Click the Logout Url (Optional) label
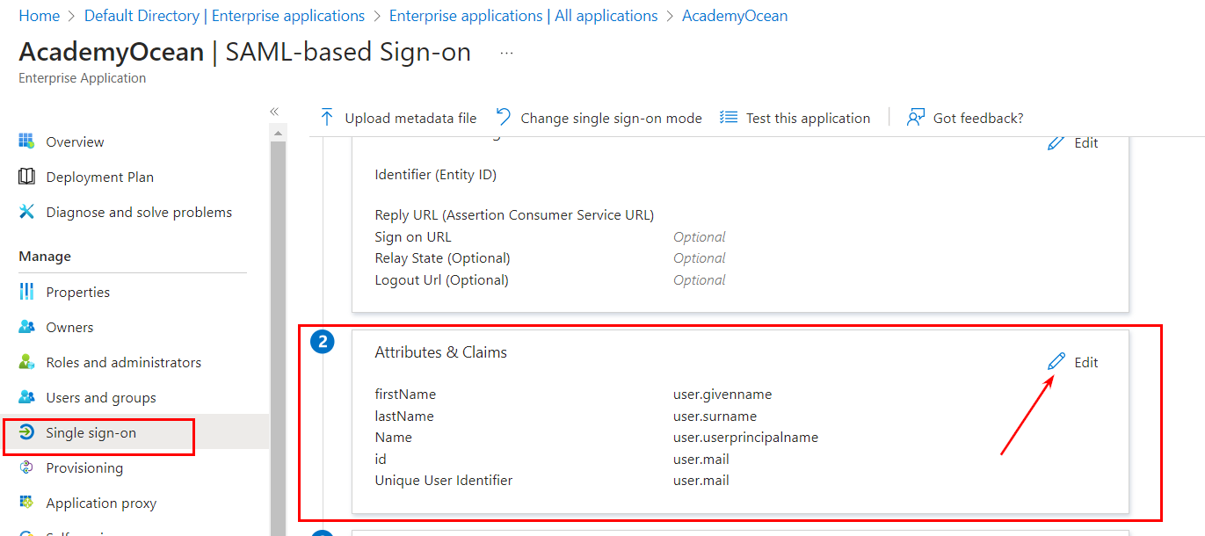Viewport: 1205px width, 536px height. 441,279
